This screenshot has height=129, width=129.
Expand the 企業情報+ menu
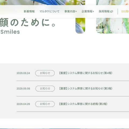(x=88, y=12)
